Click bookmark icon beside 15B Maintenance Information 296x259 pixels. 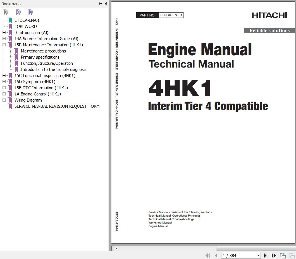(x=10, y=45)
